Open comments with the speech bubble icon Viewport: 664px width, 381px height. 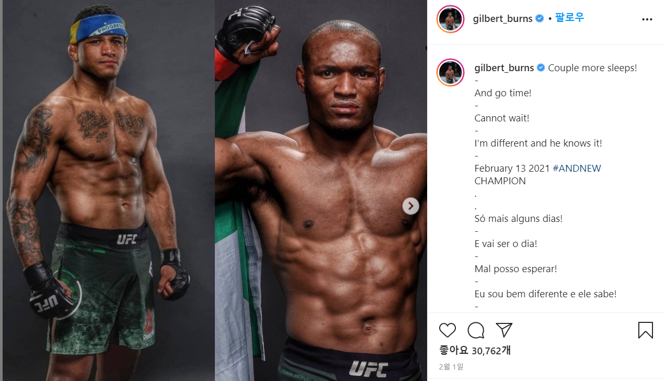click(x=476, y=330)
